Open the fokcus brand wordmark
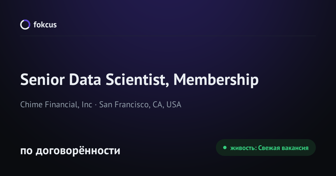The height and width of the screenshot is (176, 336). coord(45,25)
